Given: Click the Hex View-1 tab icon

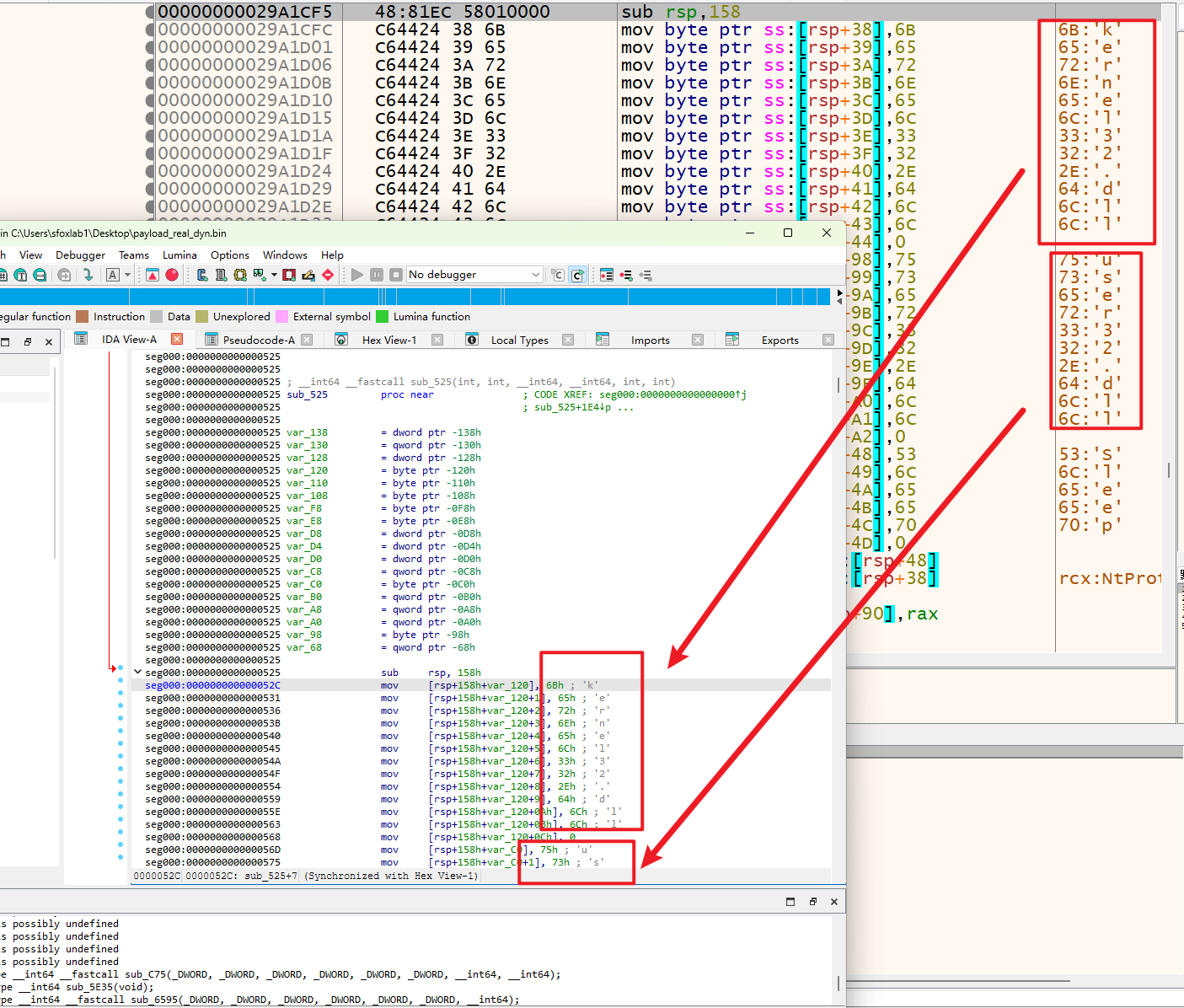Looking at the screenshot, I should tap(341, 340).
